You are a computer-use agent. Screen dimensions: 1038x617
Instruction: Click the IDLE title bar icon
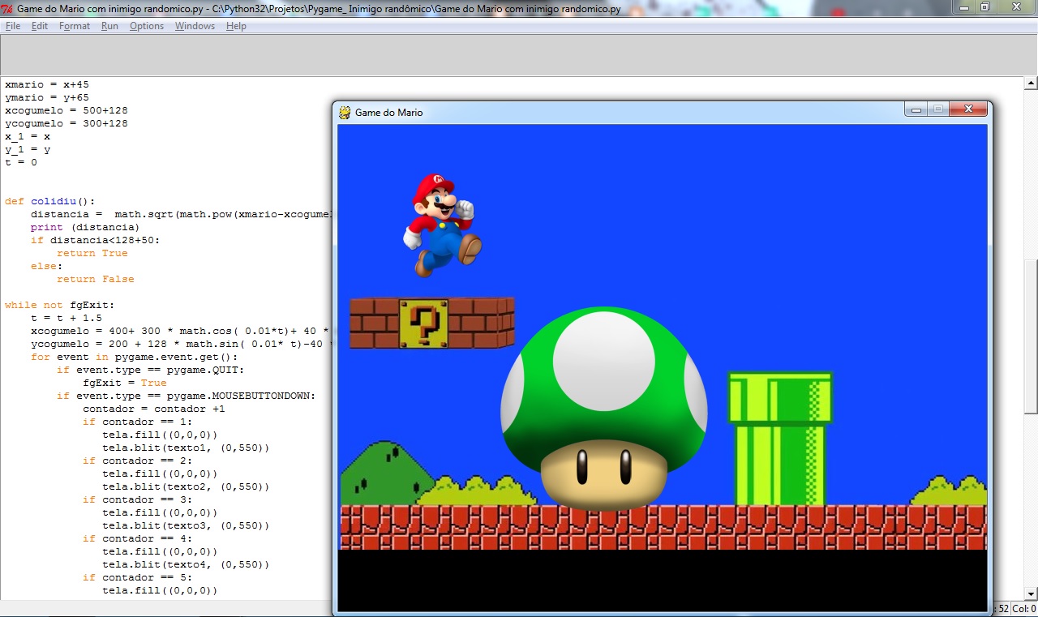(x=8, y=8)
